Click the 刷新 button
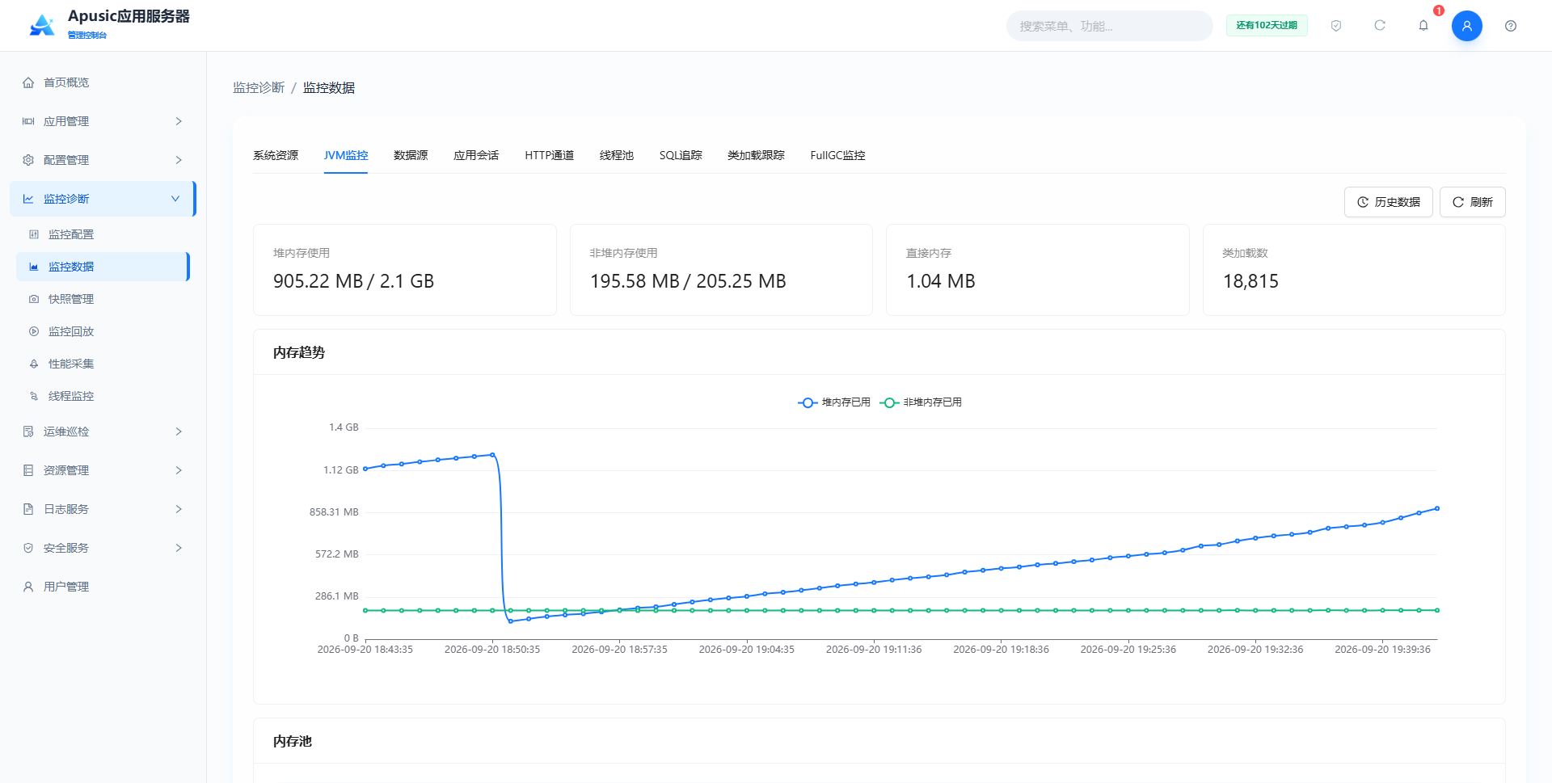This screenshot has width=1552, height=783. (x=1472, y=202)
